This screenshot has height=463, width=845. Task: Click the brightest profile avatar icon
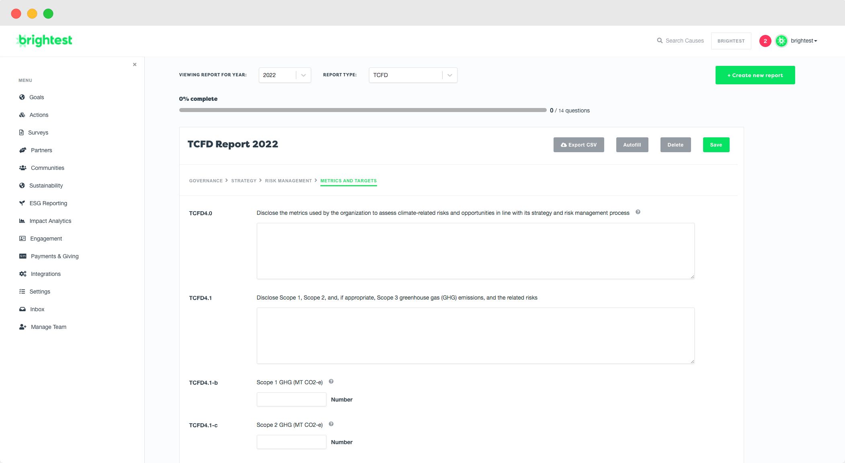(x=781, y=41)
